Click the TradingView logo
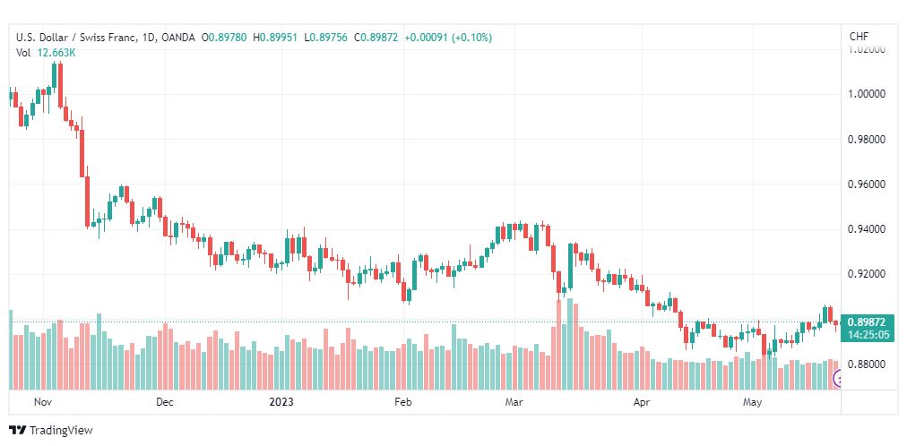 click(x=51, y=431)
